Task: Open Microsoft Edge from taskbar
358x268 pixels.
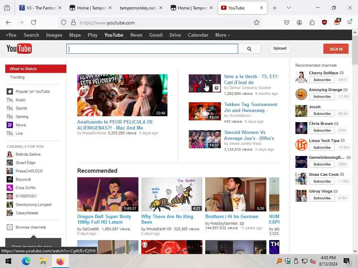Action: (26, 261)
